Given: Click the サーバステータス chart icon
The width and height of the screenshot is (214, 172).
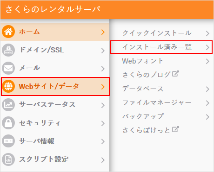Looking at the screenshot, I should pyautogui.click(x=8, y=105).
